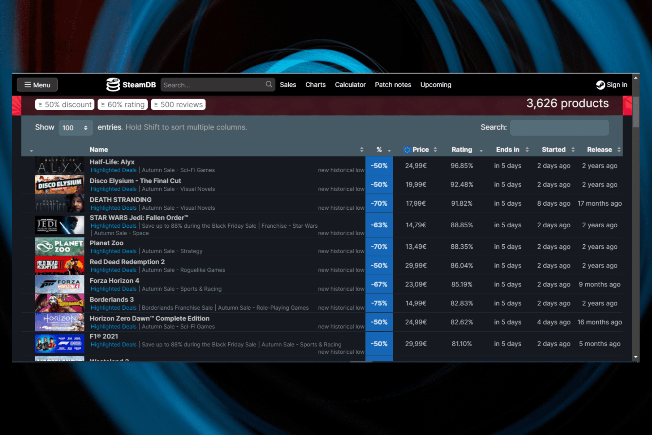This screenshot has height=435, width=652.
Task: Click the EU flag icon in Price column
Action: tap(406, 150)
